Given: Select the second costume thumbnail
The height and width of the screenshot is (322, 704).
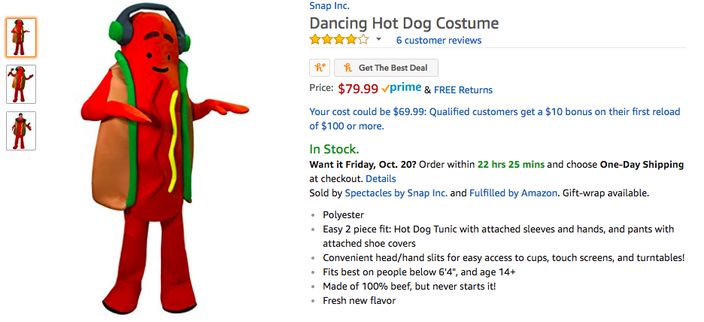Looking at the screenshot, I should [21, 84].
